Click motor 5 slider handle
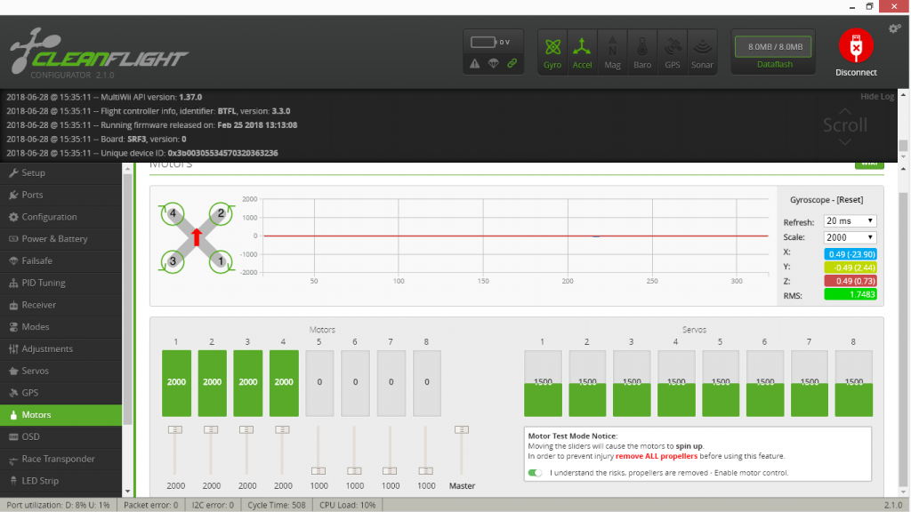 point(318,470)
